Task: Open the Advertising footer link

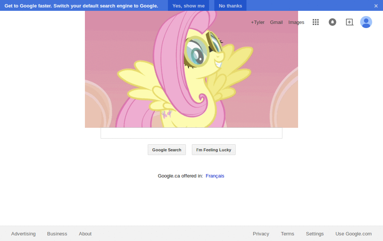Action: click(x=24, y=234)
